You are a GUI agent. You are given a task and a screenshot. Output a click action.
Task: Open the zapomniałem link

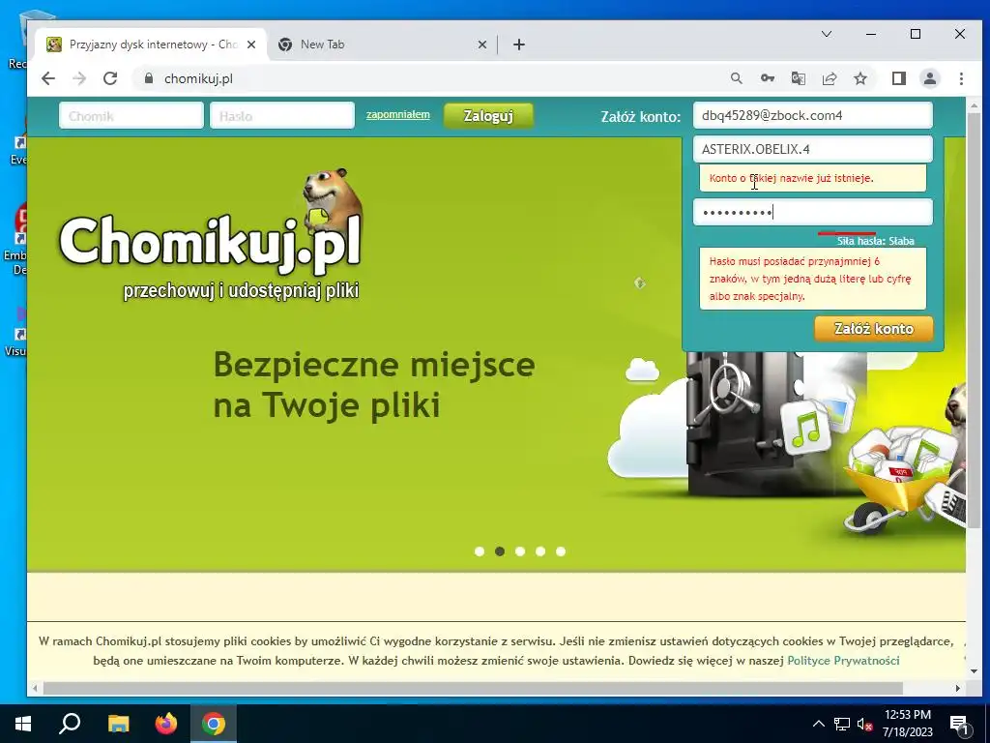pyautogui.click(x=397, y=114)
